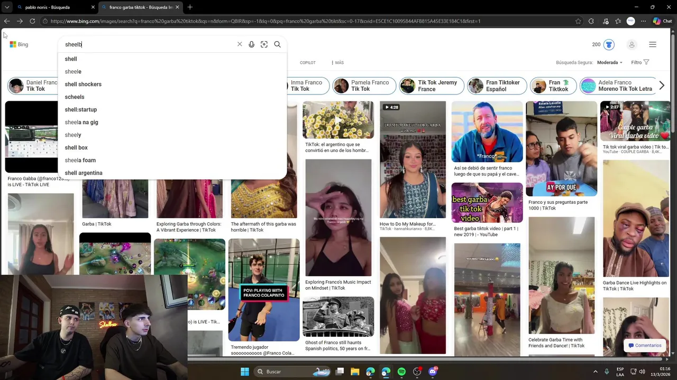Open the browser extensions puzzle icon

(x=591, y=21)
